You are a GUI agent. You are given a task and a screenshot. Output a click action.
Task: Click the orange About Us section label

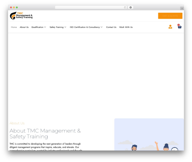pos(17,123)
